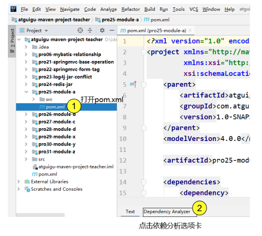Click the locate/scroll-from-source target icon
The height and width of the screenshot is (236, 262).
(80, 30)
